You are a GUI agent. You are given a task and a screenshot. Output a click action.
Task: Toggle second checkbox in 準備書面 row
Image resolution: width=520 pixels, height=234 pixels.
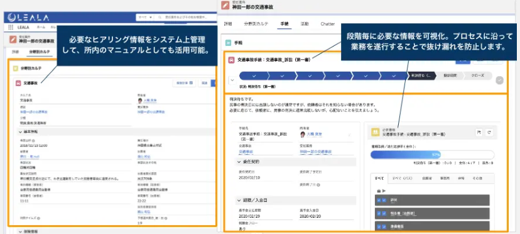[384, 226]
